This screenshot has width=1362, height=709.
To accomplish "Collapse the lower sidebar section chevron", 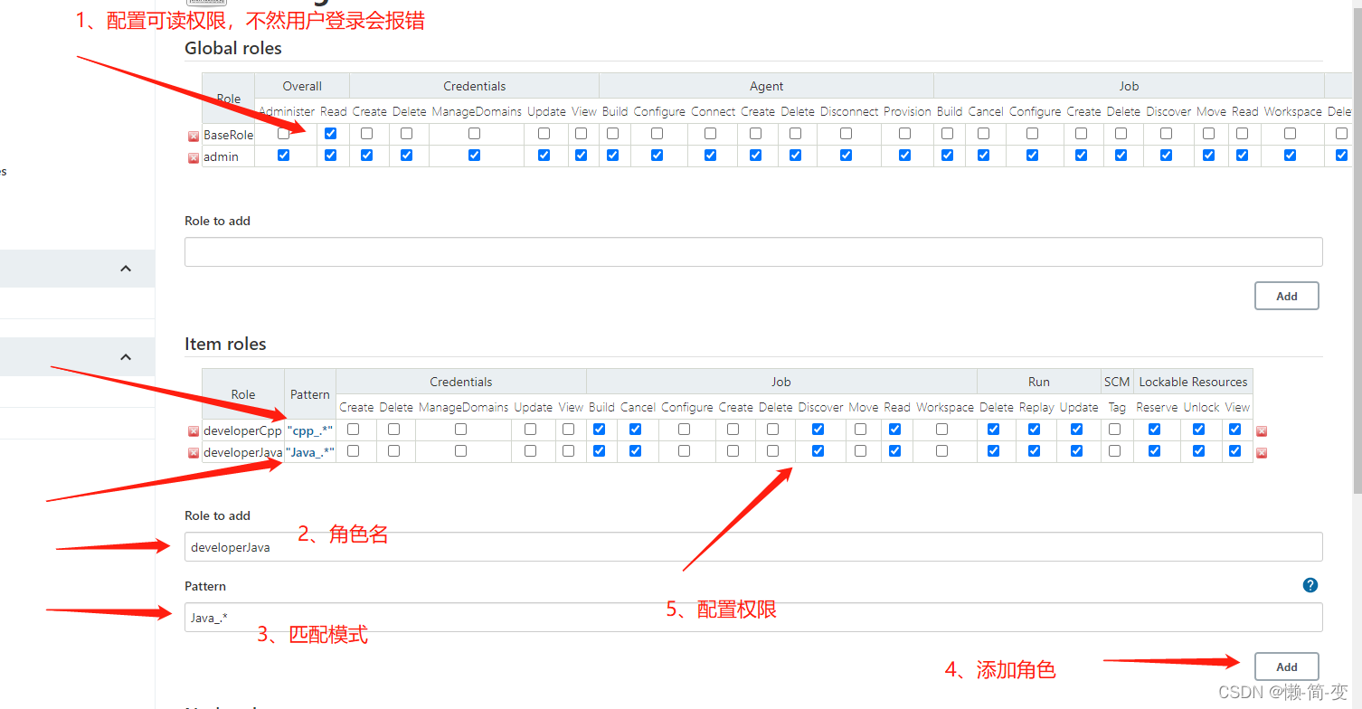I will [x=126, y=357].
